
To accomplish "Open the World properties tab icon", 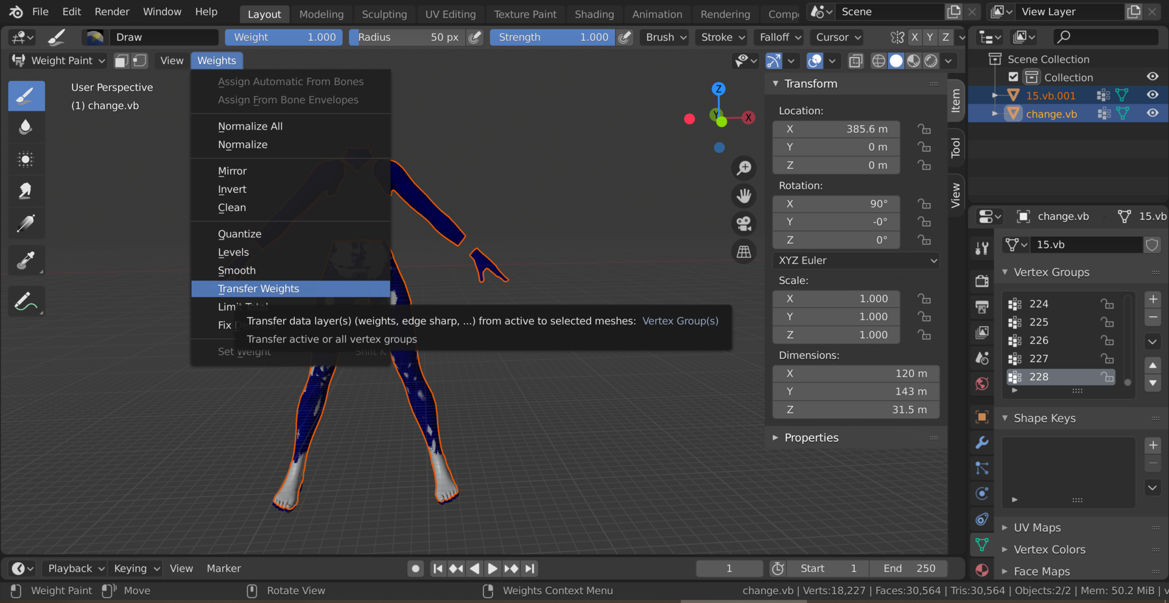I will (982, 383).
